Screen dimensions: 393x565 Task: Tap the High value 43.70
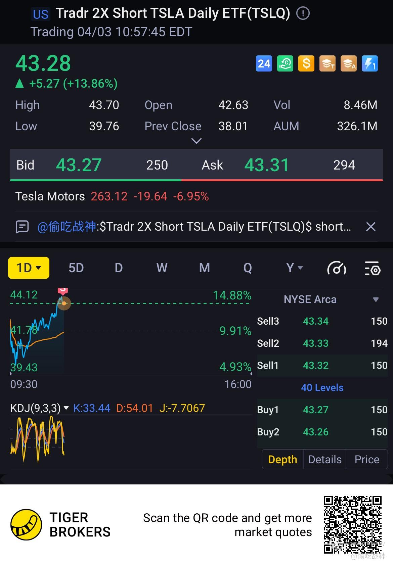click(104, 105)
